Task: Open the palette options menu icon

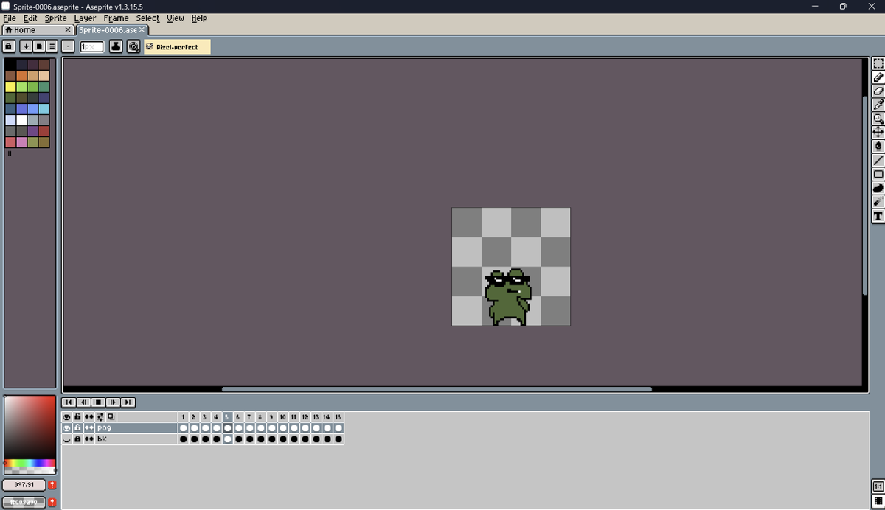Action: tap(52, 46)
